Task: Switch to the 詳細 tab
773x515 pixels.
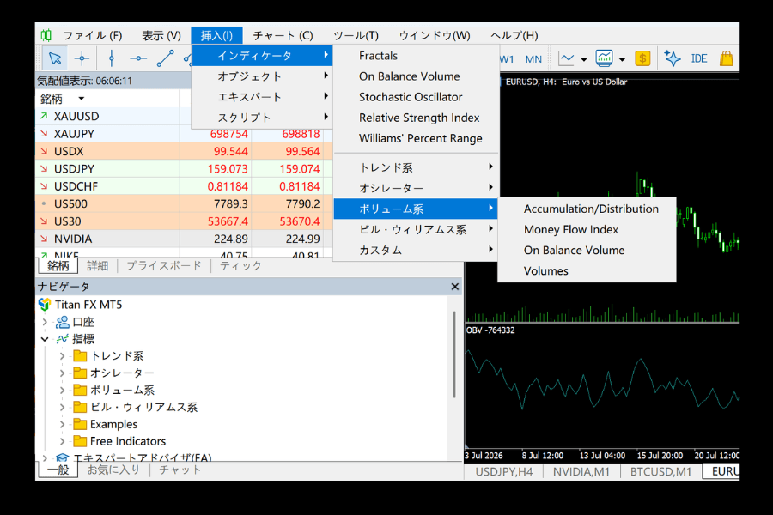Action: [98, 266]
